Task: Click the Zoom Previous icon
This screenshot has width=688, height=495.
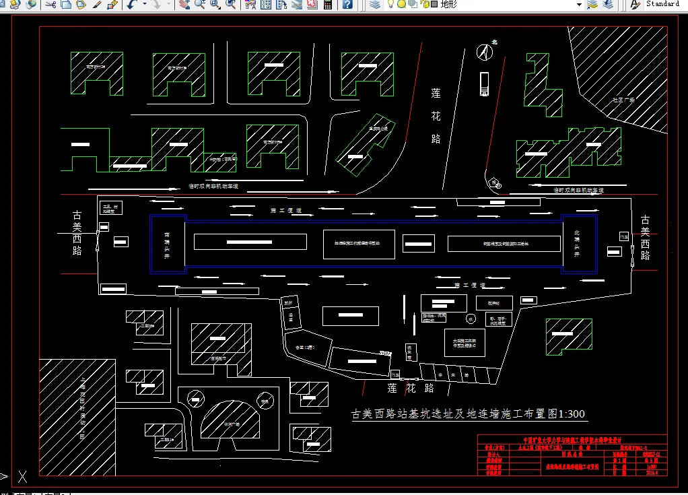Action: tap(230, 5)
